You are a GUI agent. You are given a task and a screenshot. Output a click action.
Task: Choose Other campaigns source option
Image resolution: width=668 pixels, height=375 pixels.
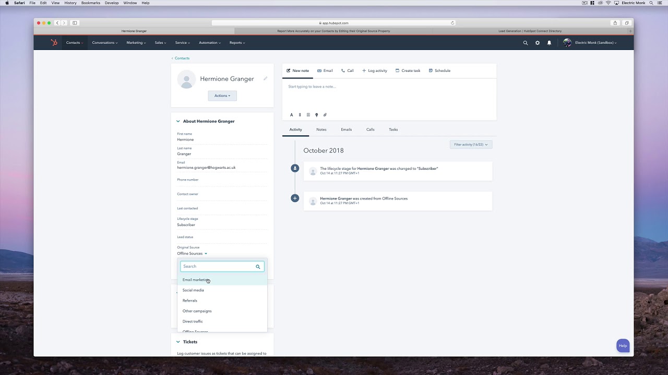coord(222,311)
